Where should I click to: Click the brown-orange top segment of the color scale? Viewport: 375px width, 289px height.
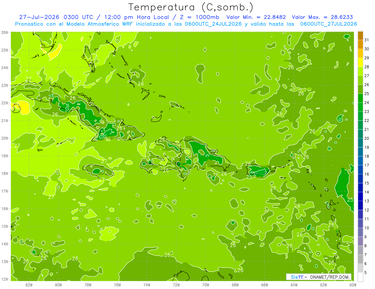point(360,36)
